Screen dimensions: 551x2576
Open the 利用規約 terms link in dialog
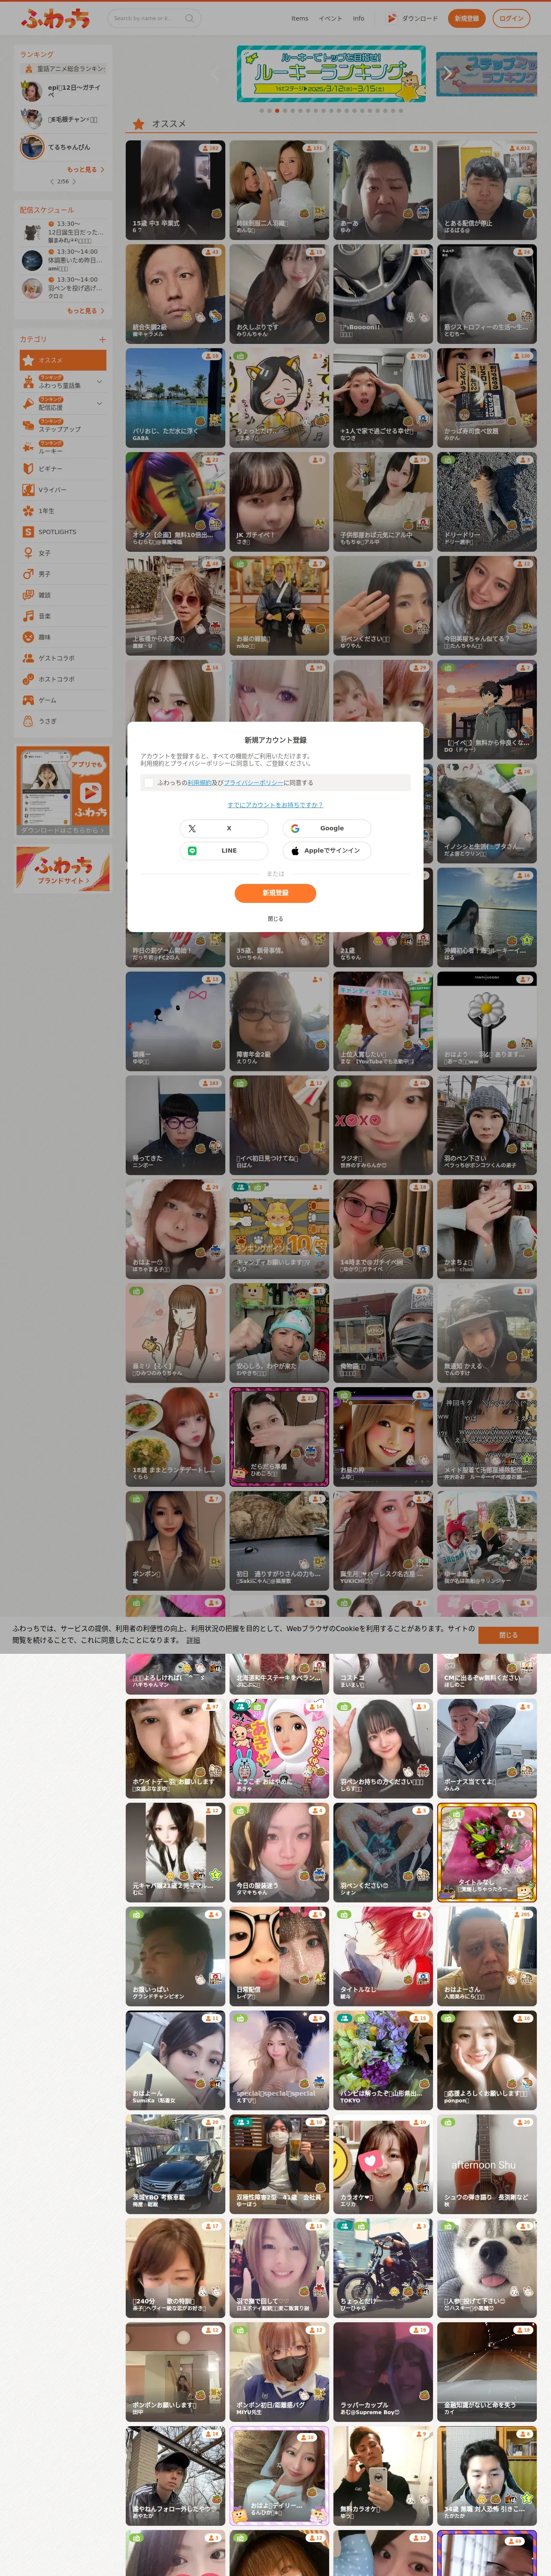199,783
